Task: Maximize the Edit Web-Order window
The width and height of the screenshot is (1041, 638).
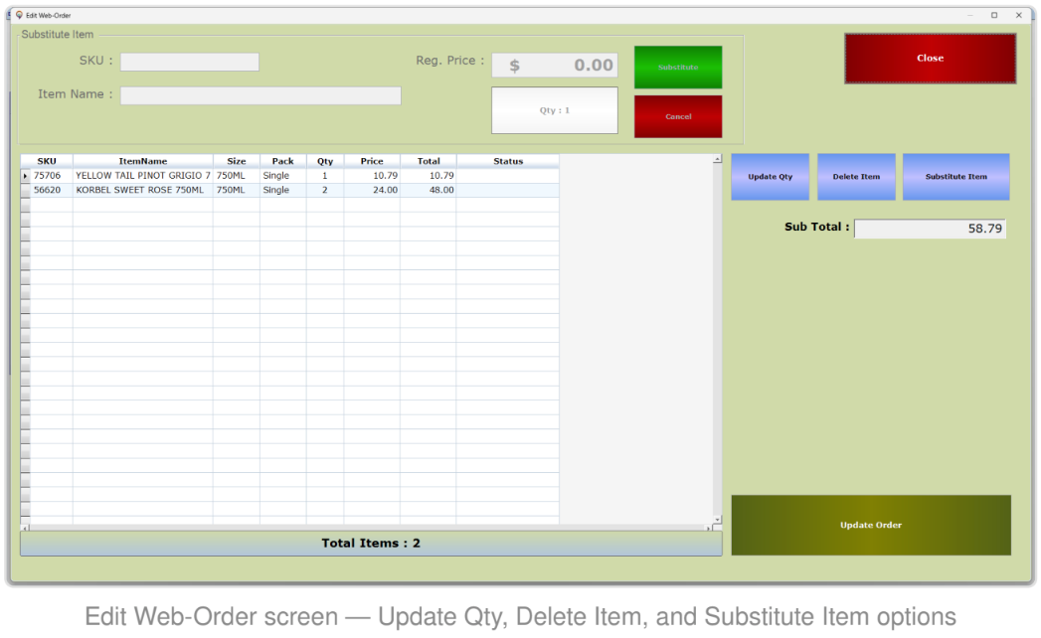Action: click(994, 15)
